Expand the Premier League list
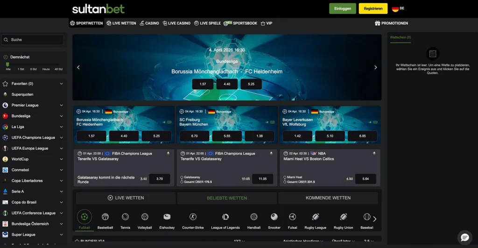The width and height of the screenshot is (478, 248). pos(61,105)
